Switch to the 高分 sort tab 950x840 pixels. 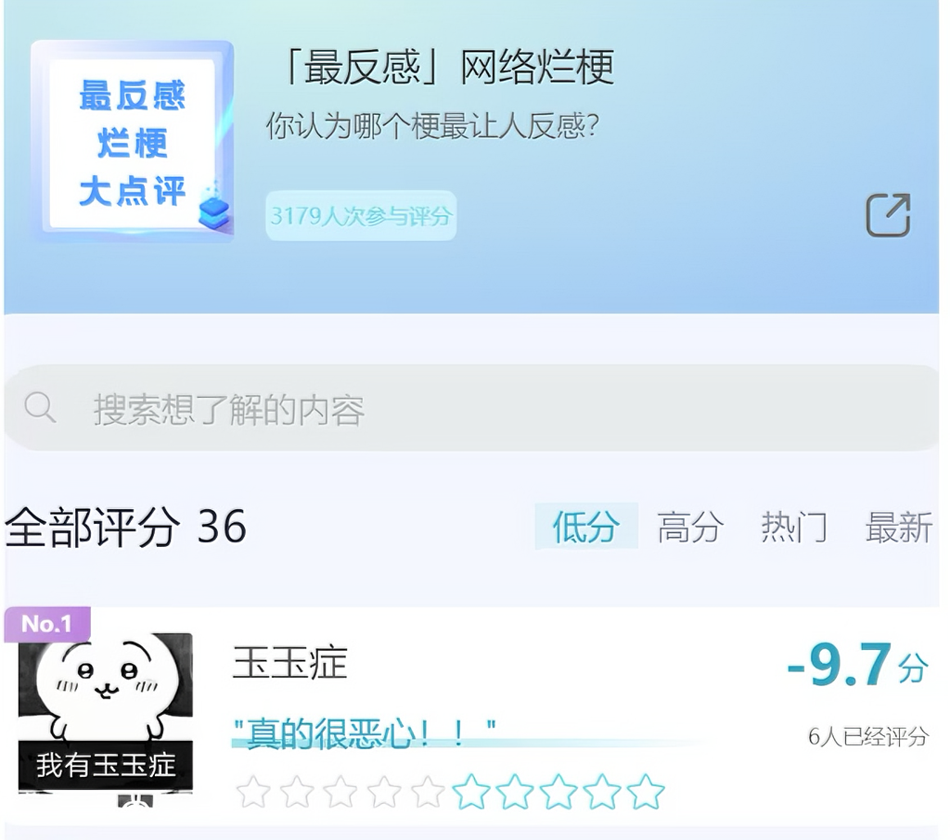[x=690, y=527]
